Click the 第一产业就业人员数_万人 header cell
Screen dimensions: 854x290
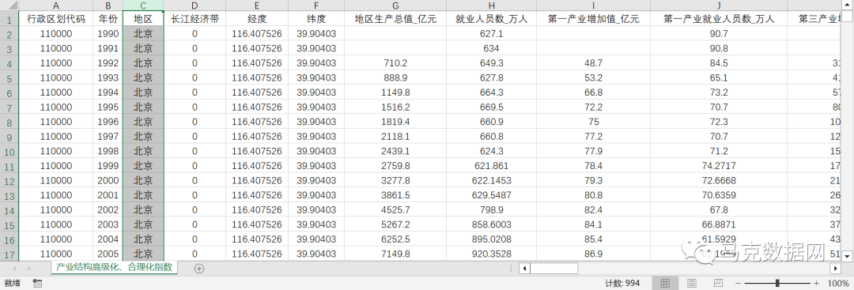719,19
